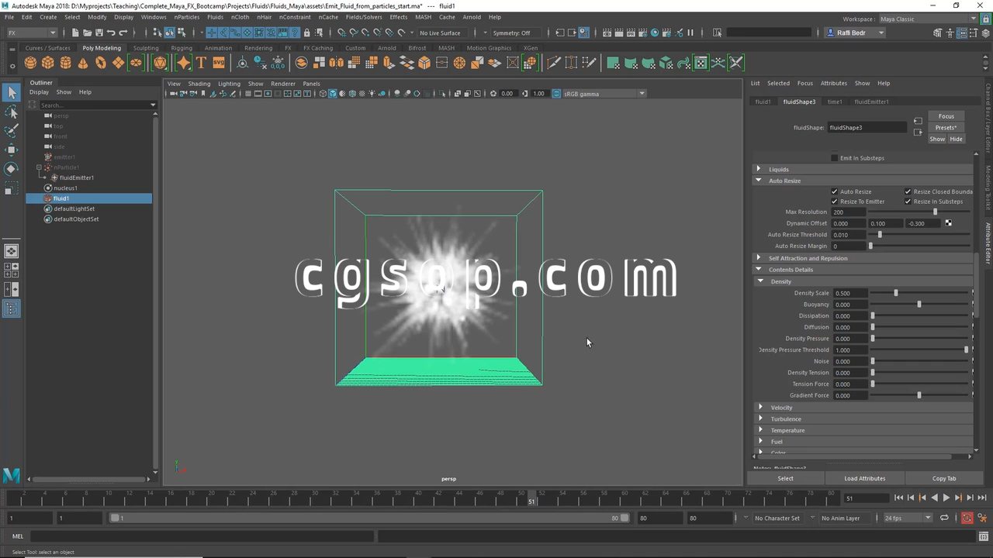Expand the Liquids section

coord(778,169)
